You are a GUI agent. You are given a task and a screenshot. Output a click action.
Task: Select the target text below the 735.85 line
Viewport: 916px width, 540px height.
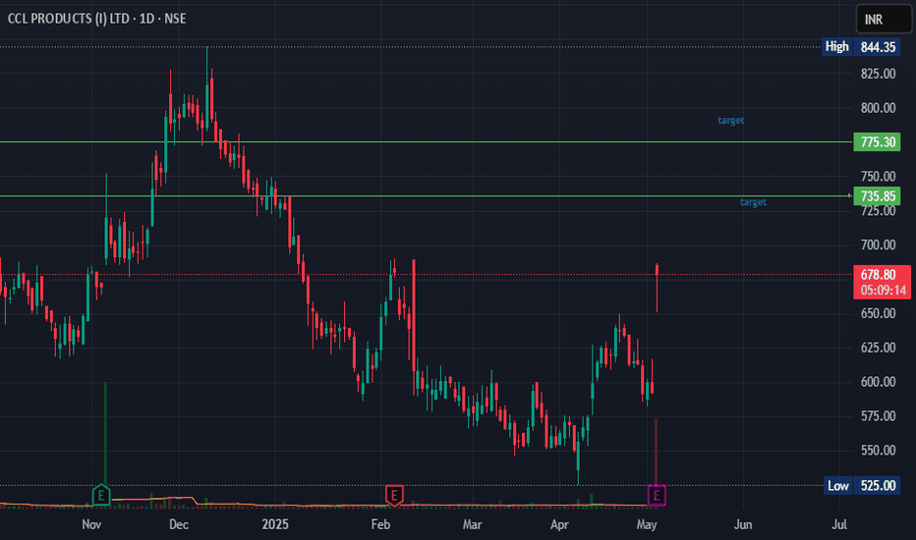click(753, 202)
